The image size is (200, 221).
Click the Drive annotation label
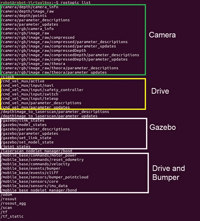coord(160,91)
